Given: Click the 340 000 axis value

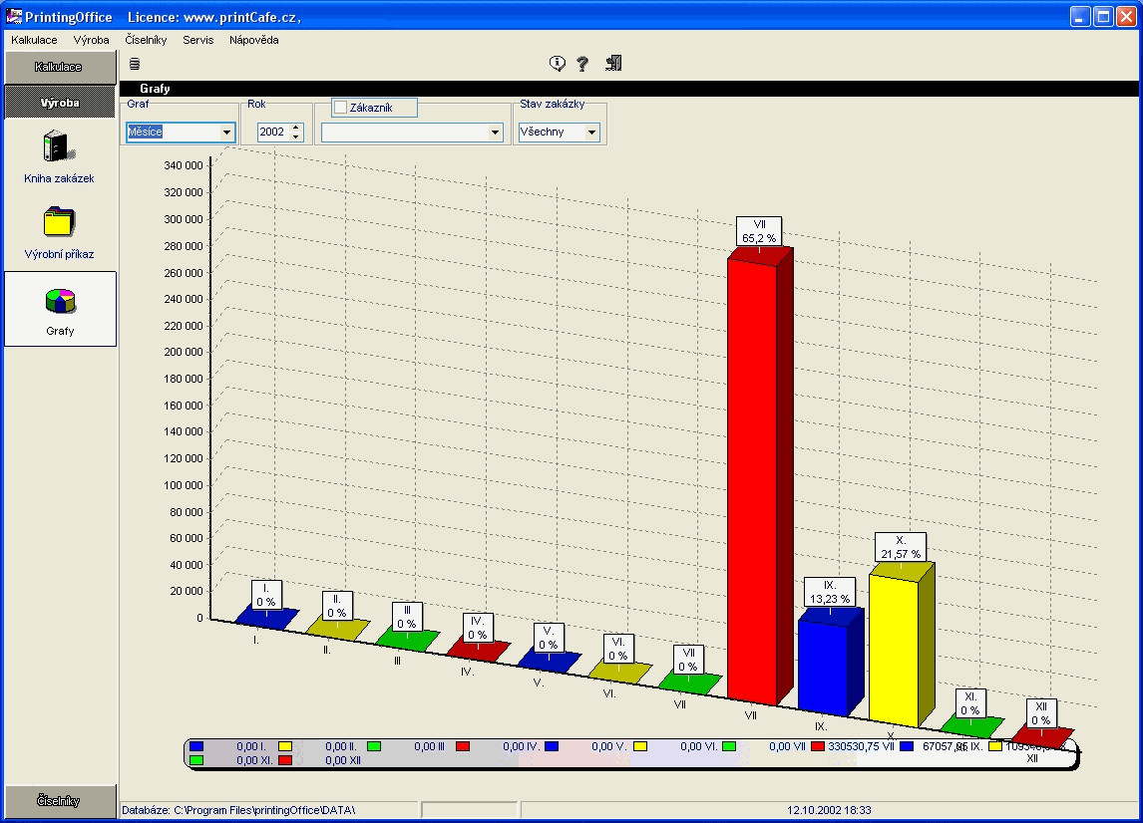Looking at the screenshot, I should 183,165.
